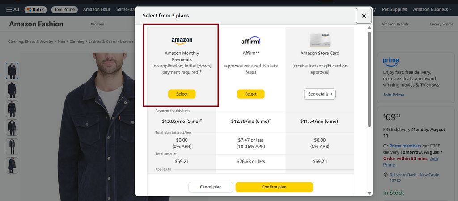Click the delivery location pin icon

pos(386,175)
